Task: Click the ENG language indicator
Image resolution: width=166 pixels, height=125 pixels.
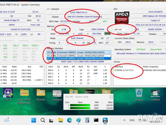Action: [132, 120]
